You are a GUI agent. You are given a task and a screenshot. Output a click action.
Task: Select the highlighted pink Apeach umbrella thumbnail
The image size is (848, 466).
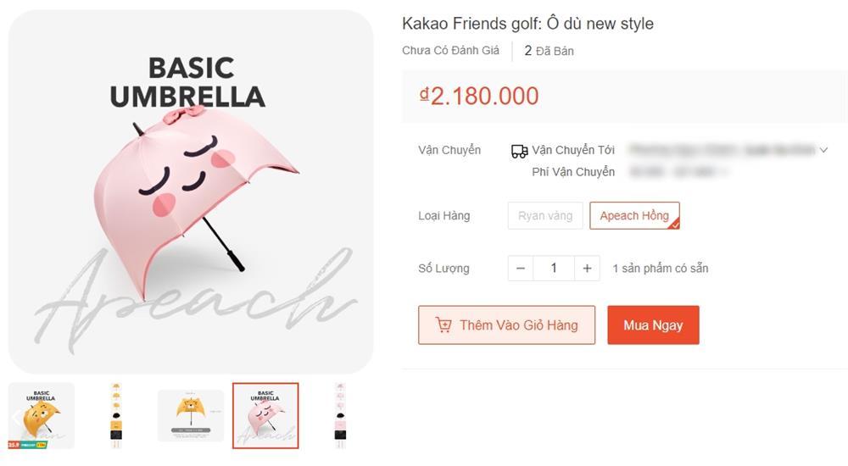point(265,416)
